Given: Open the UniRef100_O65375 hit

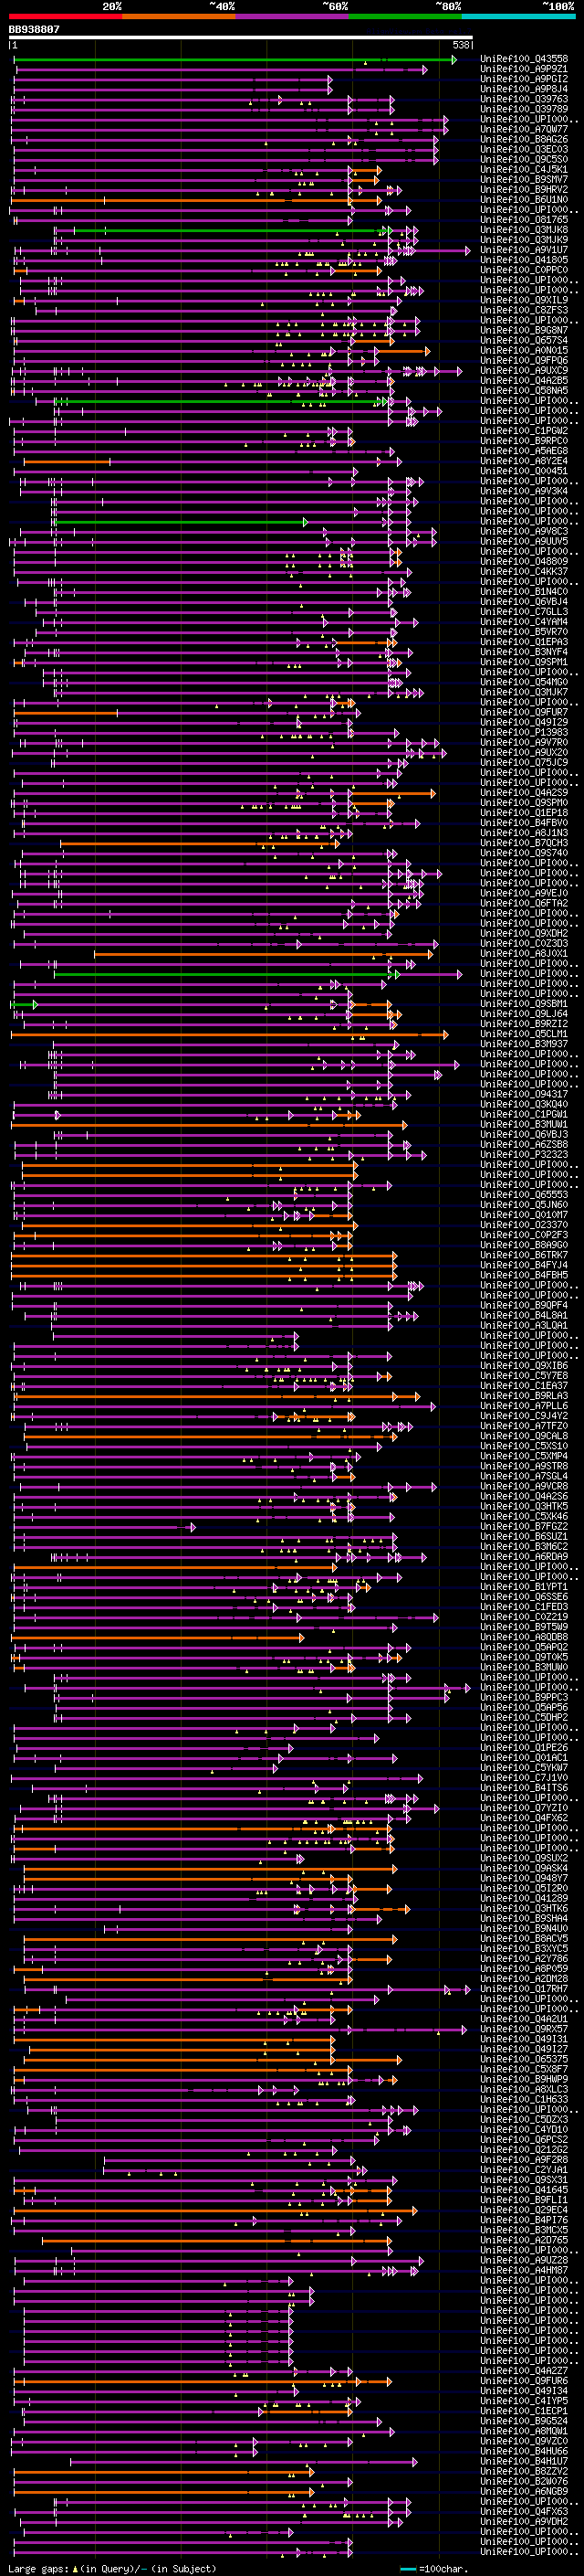Looking at the screenshot, I should click(524, 2060).
